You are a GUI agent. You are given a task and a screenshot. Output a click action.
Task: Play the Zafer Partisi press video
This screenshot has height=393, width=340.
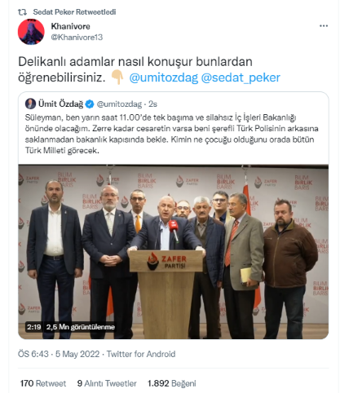(x=174, y=252)
